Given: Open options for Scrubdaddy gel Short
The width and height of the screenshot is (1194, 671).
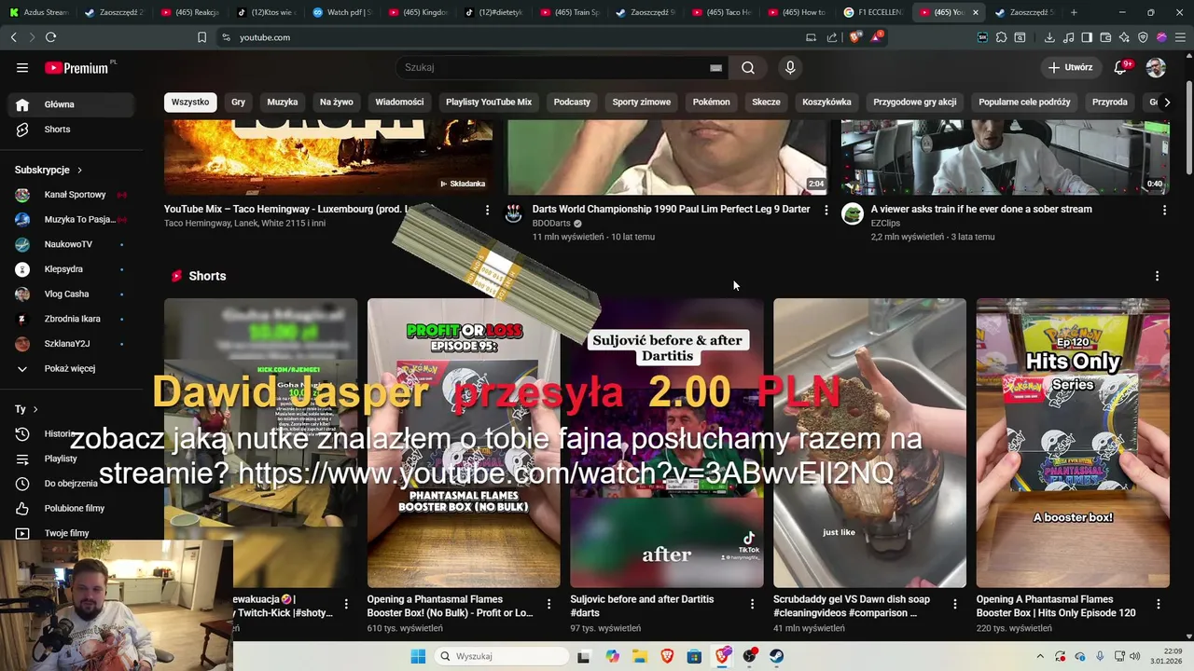Looking at the screenshot, I should 956,604.
